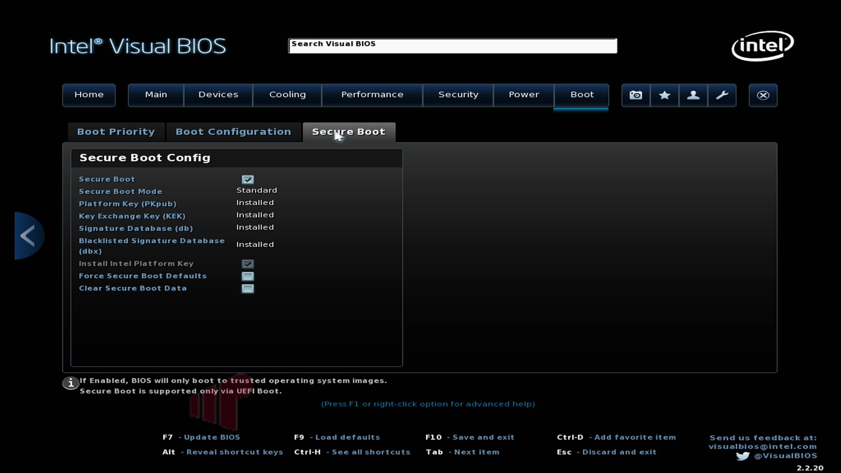This screenshot has width=841, height=473.
Task: Go to the Security tab
Action: pyautogui.click(x=458, y=95)
